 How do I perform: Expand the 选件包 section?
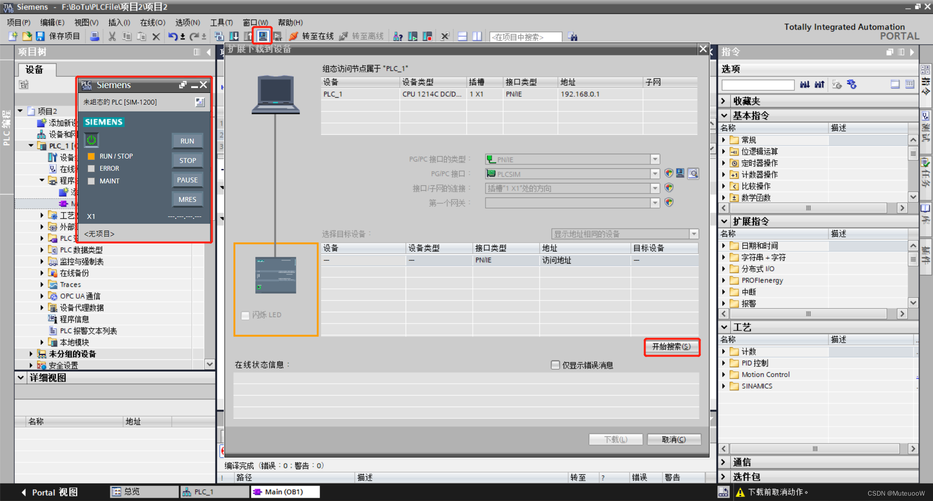[723, 477]
